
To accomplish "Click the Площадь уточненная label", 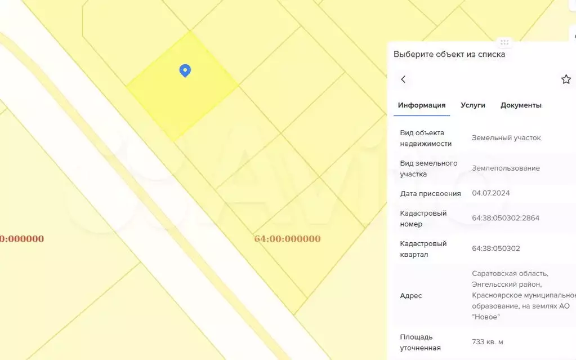I will 420,343.
